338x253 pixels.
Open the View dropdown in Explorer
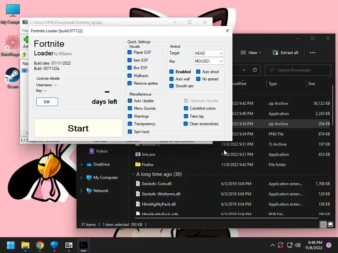pos(251,53)
